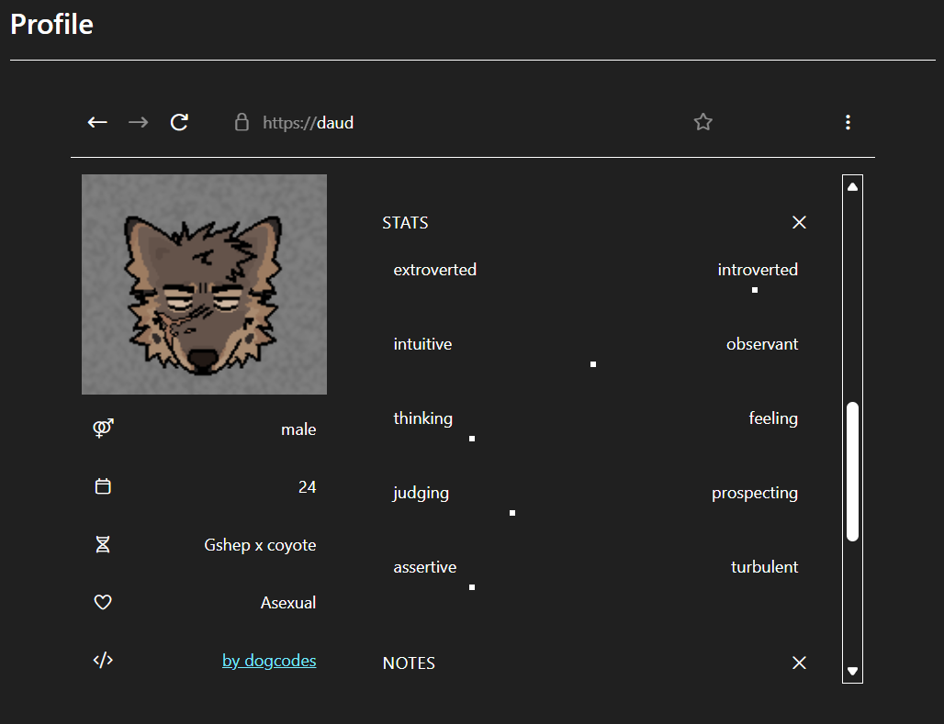Click the vertical scrollbar thumb
Image resolution: width=944 pixels, height=724 pixels.
coord(852,472)
